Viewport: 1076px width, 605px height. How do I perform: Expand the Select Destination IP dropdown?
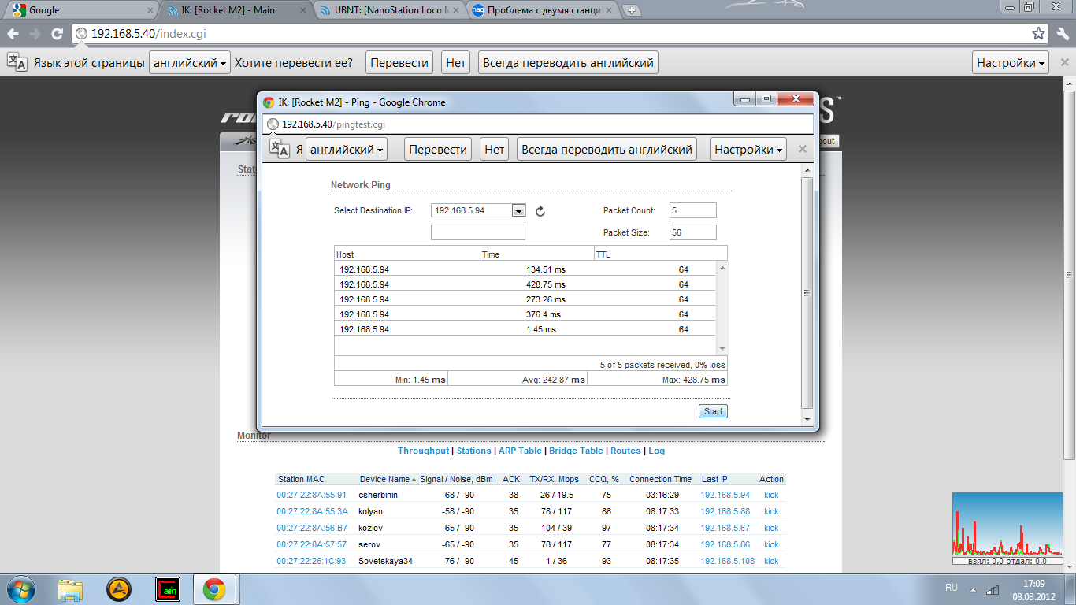(x=518, y=210)
